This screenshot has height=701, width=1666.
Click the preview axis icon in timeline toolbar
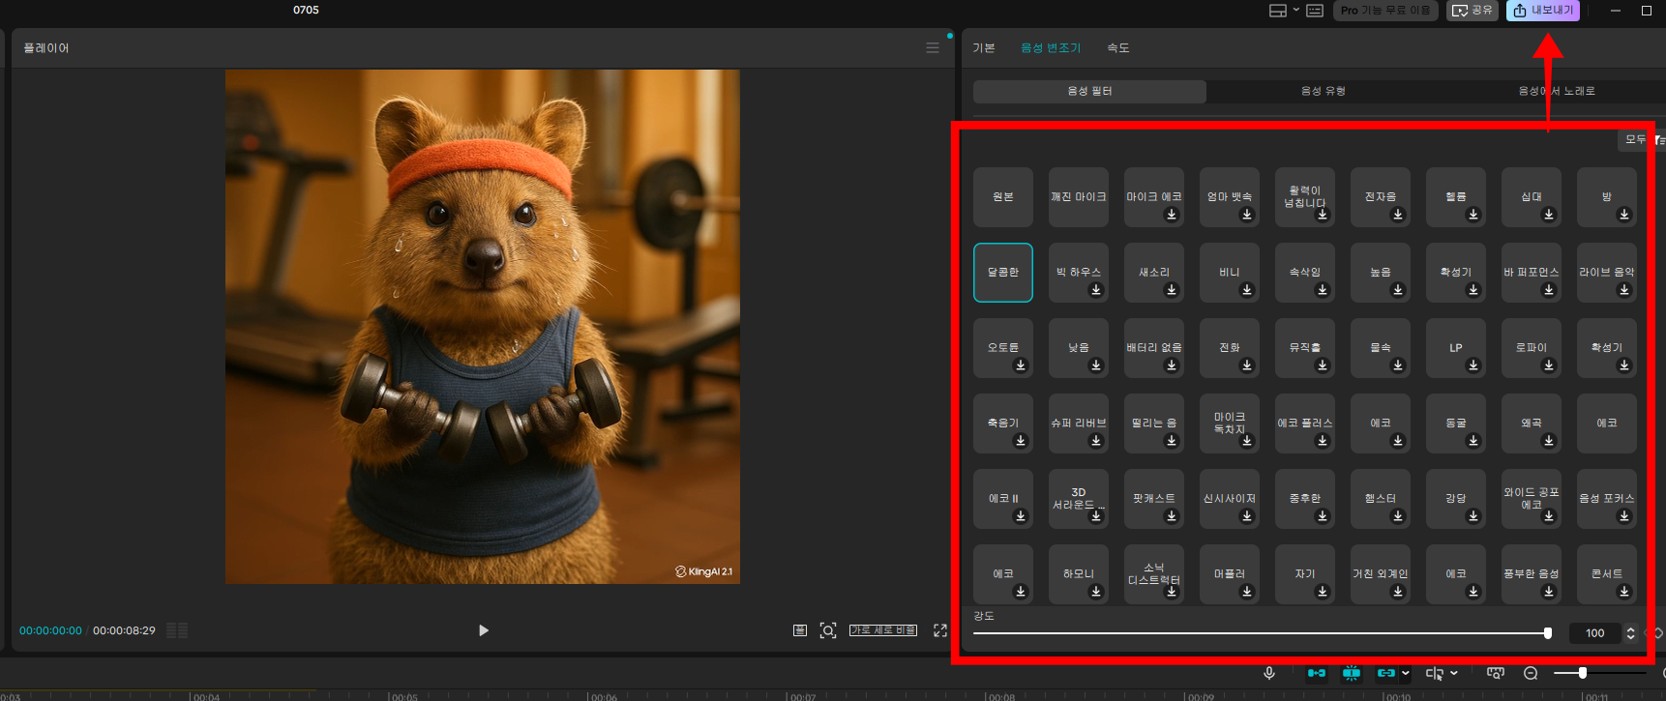click(x=1496, y=673)
